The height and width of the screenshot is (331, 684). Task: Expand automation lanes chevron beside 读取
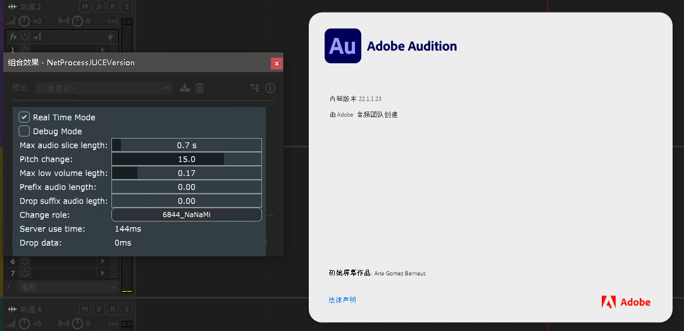(x=8, y=287)
